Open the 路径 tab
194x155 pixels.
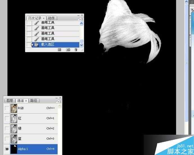click(34, 100)
